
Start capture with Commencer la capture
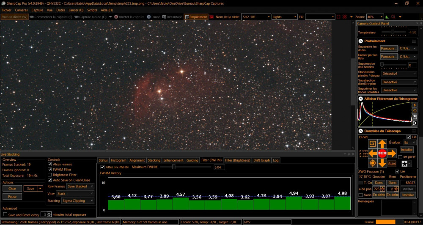click(x=51, y=17)
